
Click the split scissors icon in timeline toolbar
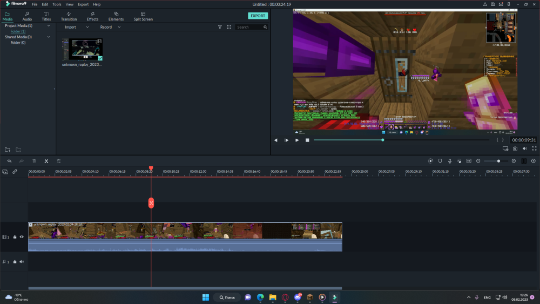coord(46,161)
